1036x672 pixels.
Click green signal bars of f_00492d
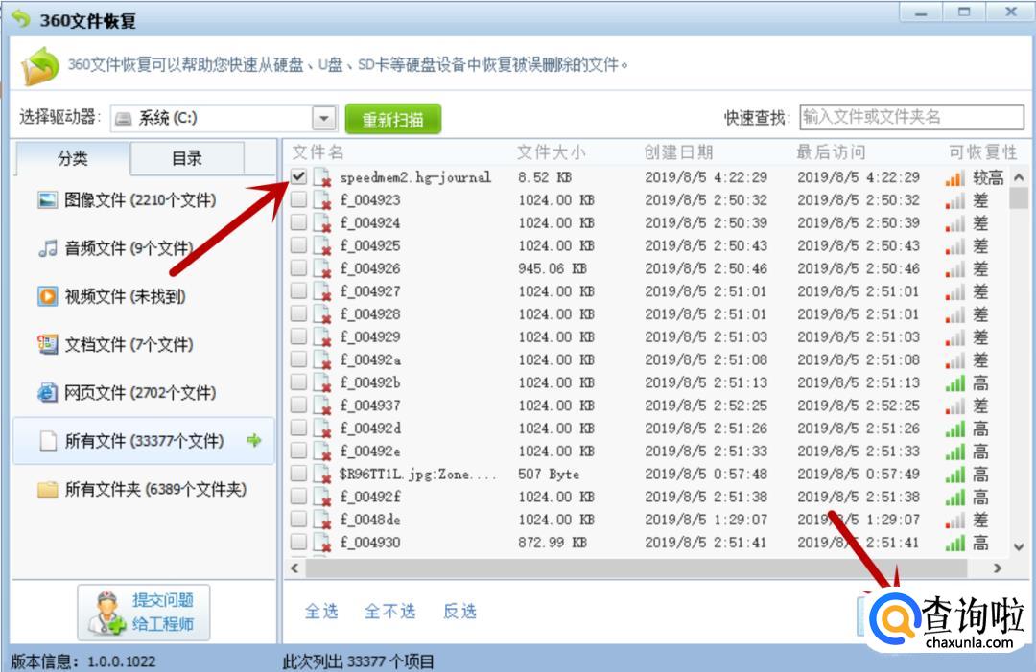pyautogui.click(x=954, y=429)
